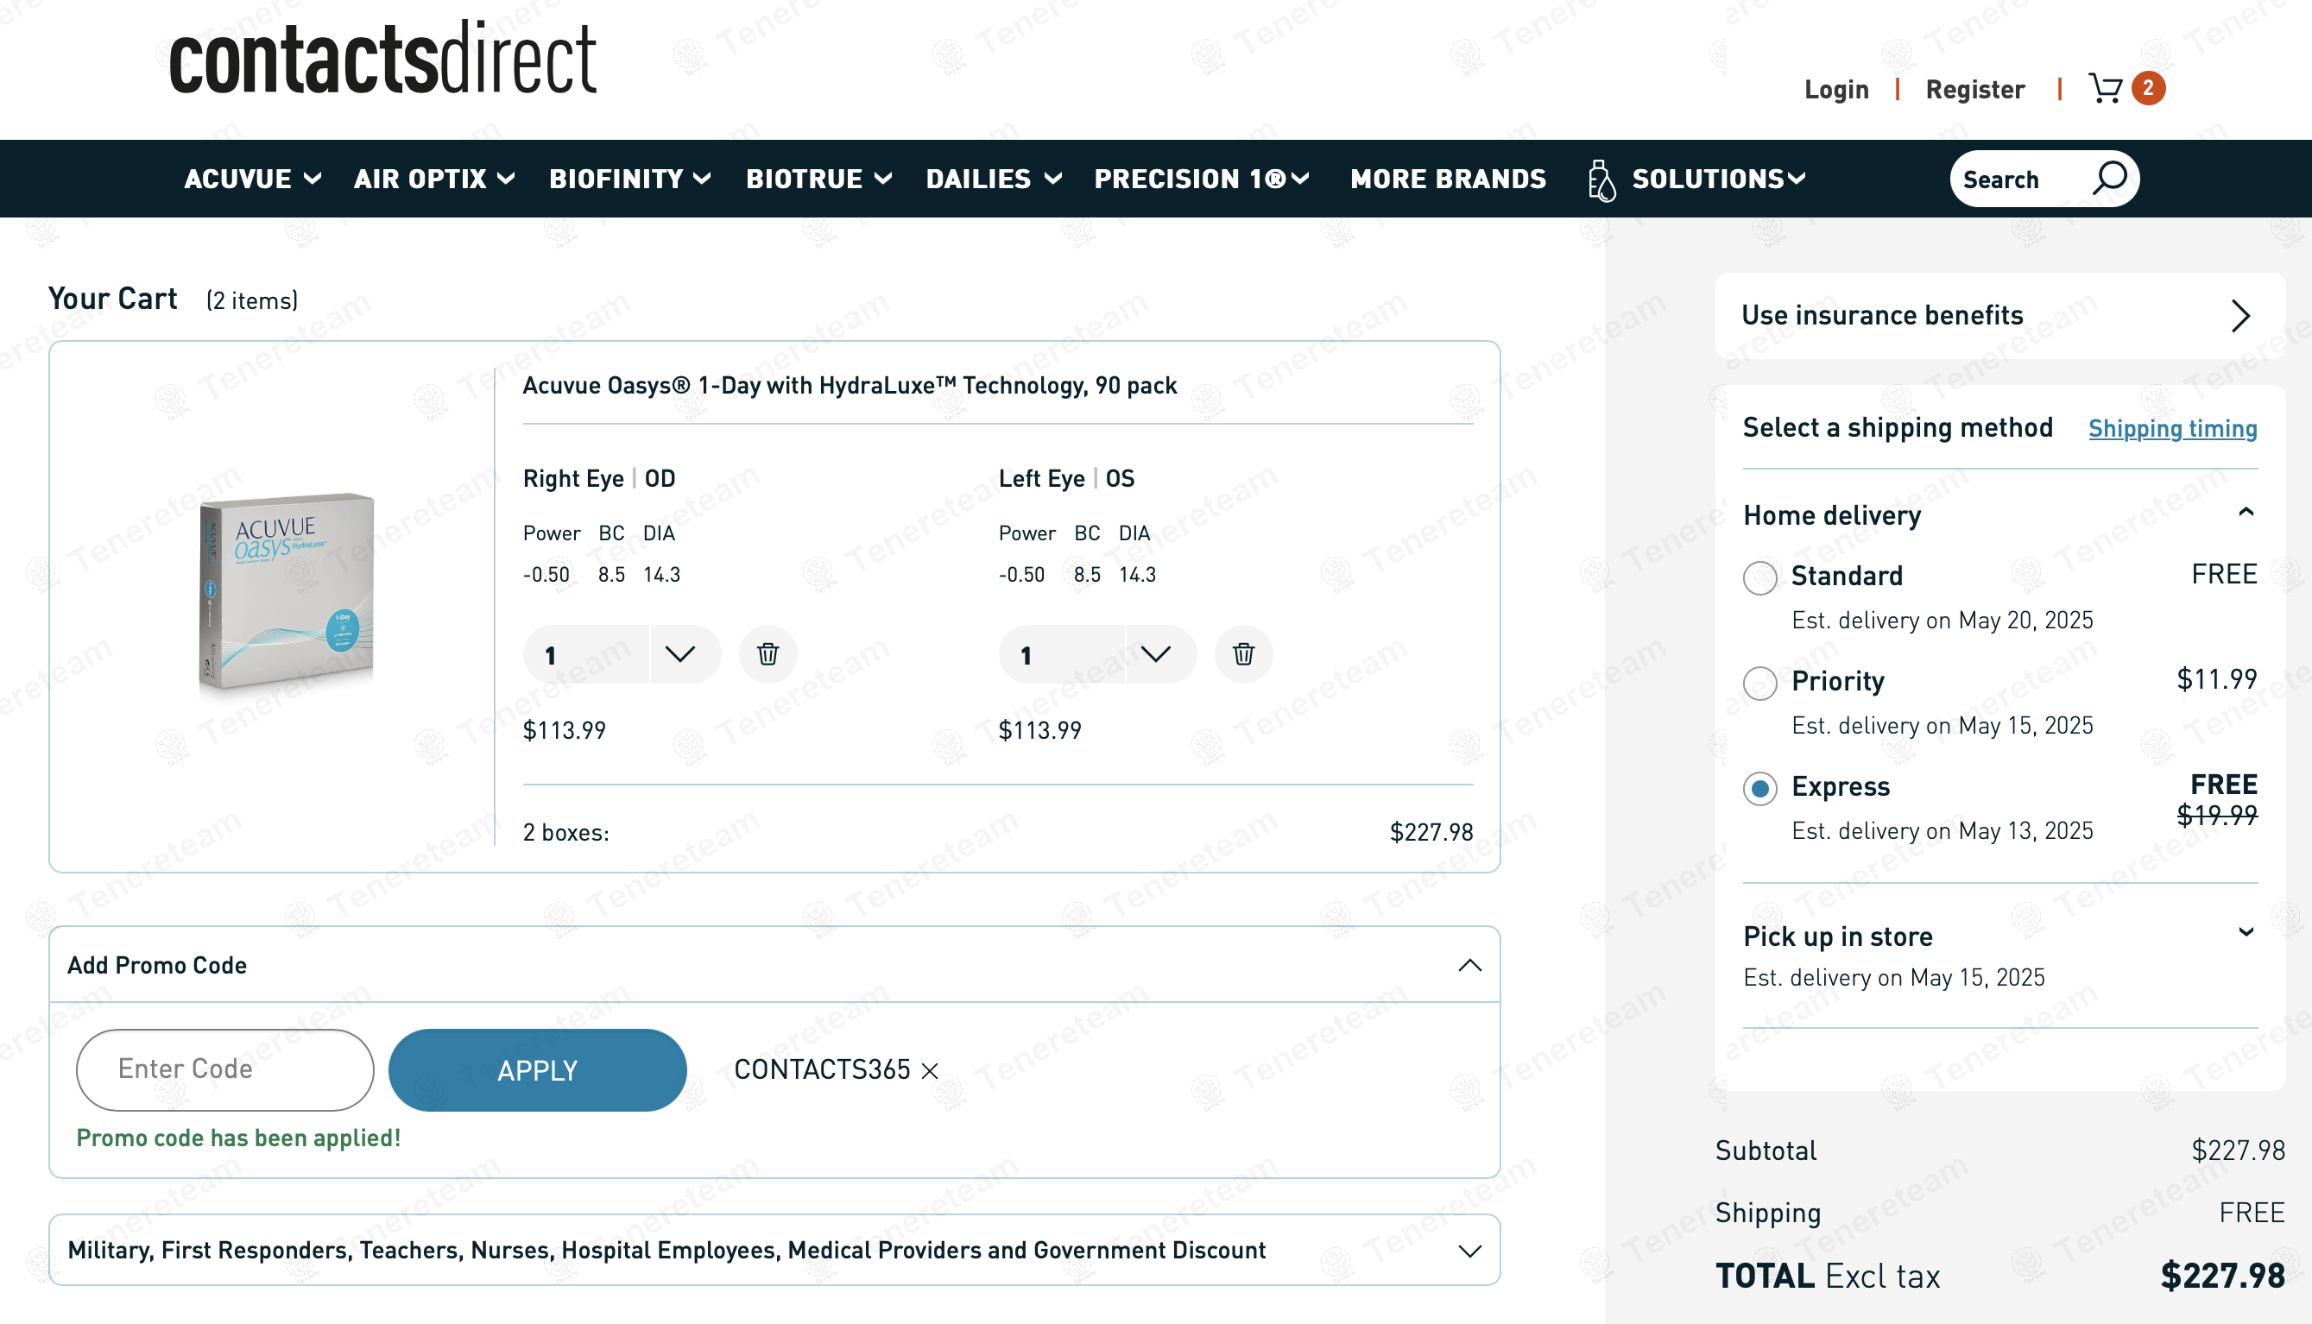Choose Priority shipping option

[1760, 683]
